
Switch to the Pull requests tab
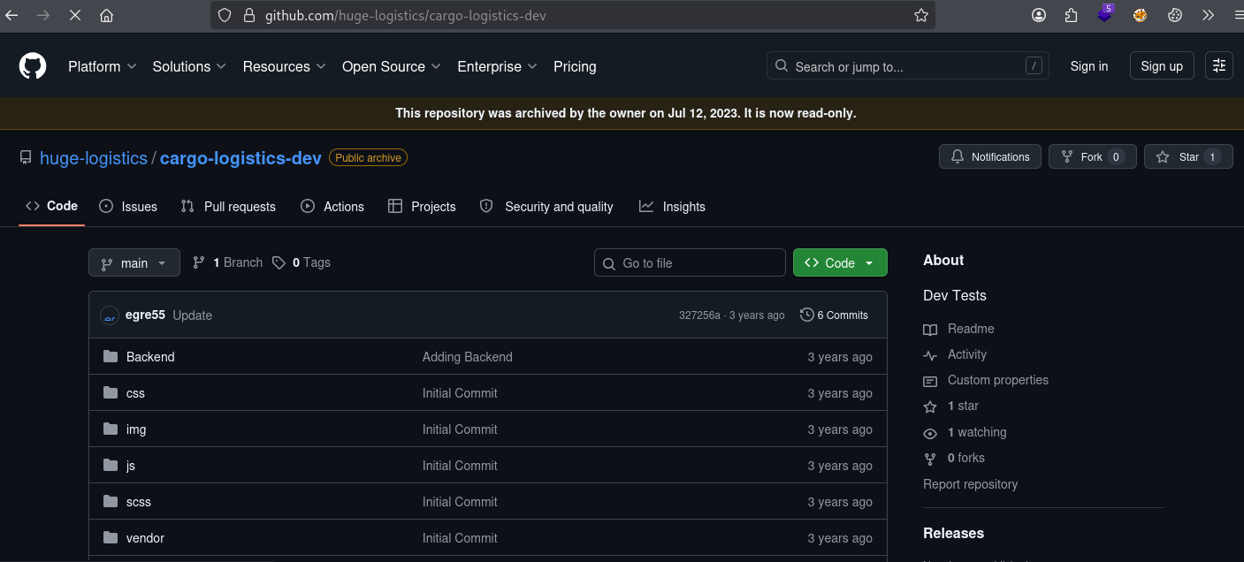click(x=228, y=207)
